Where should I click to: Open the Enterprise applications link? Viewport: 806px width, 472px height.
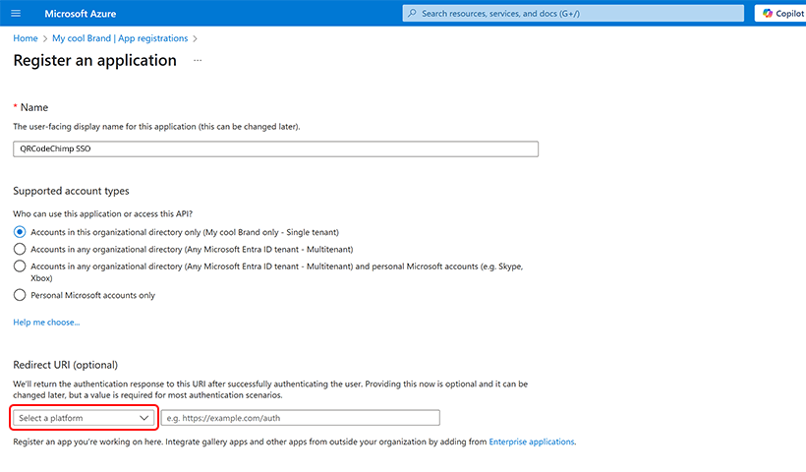532,442
